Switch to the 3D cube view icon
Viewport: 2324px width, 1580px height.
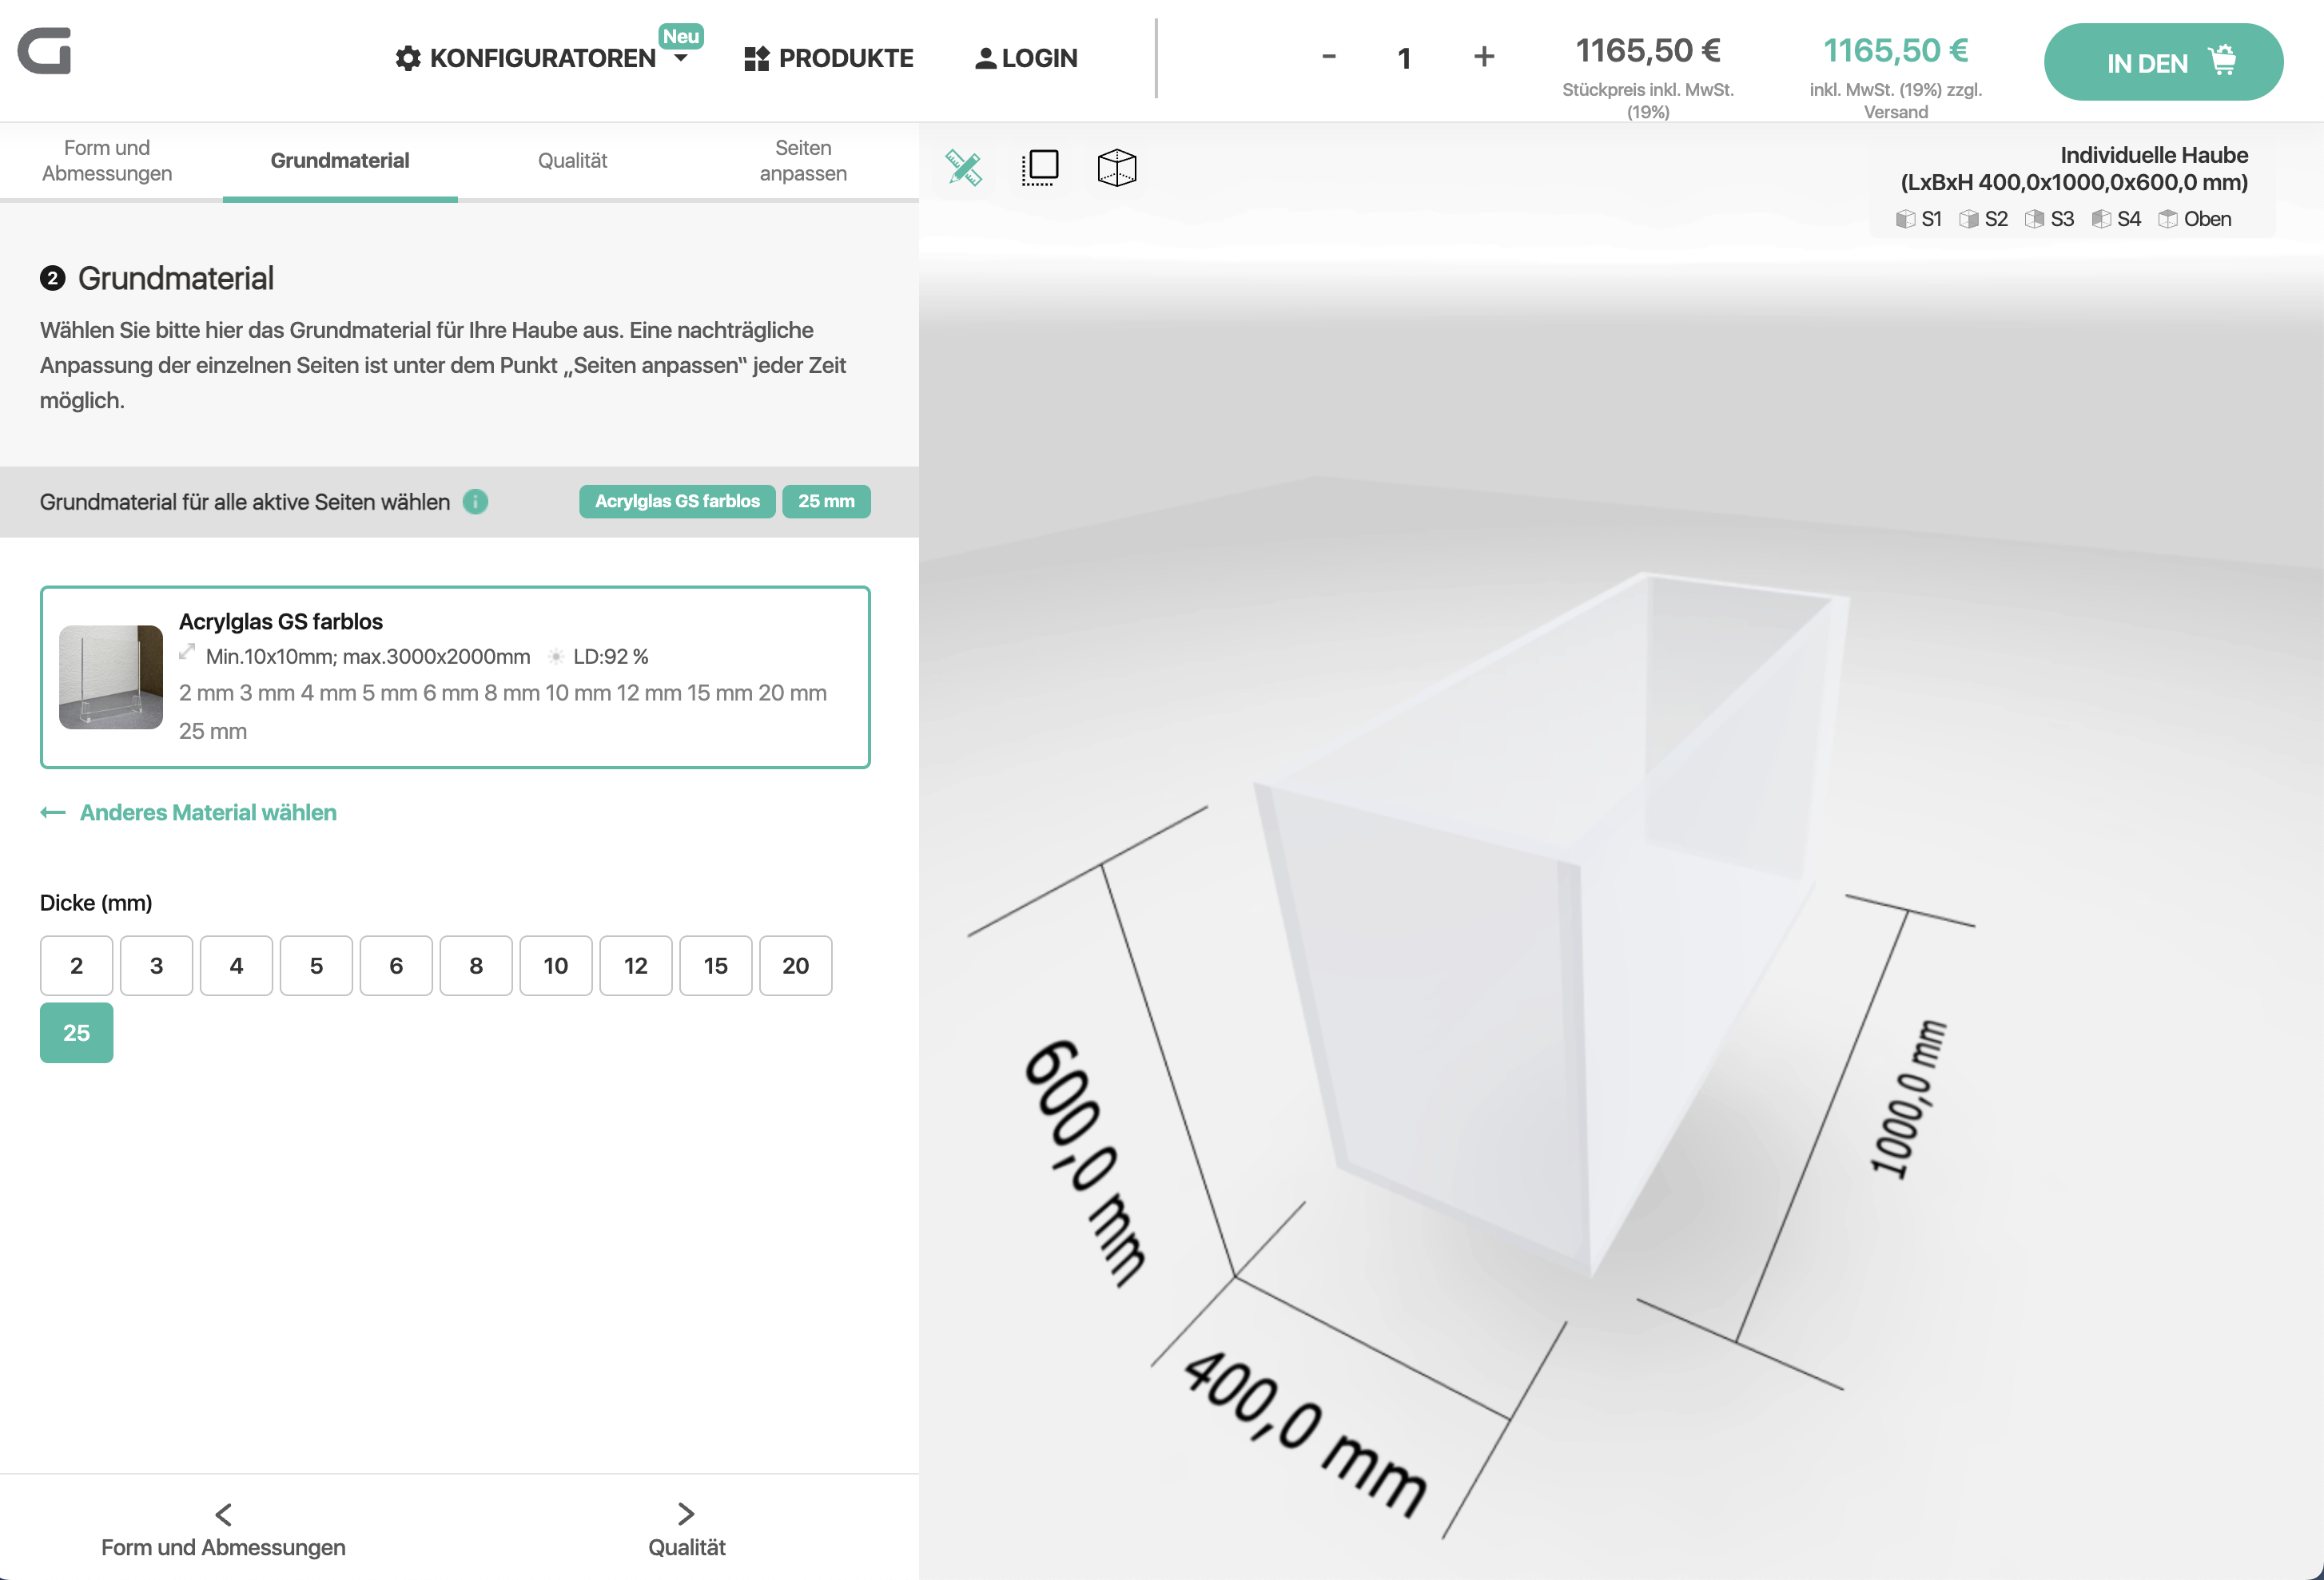click(1117, 167)
